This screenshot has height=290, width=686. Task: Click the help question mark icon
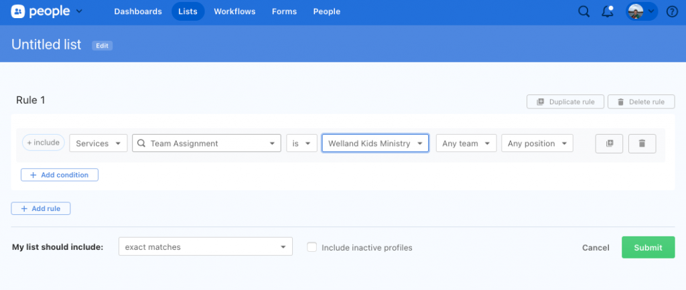(672, 11)
